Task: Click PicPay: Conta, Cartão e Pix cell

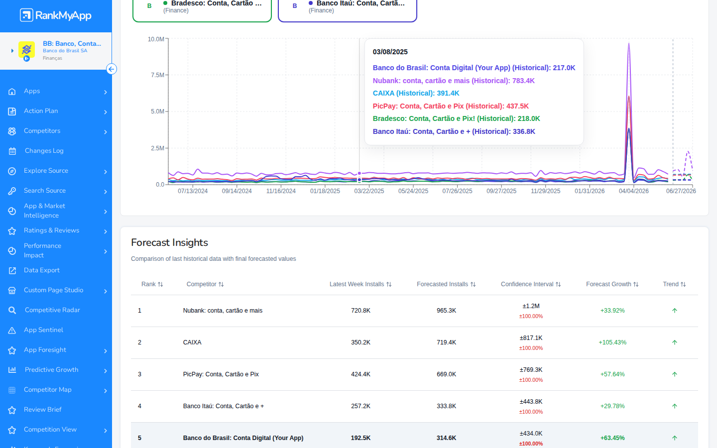Action: [x=221, y=374]
